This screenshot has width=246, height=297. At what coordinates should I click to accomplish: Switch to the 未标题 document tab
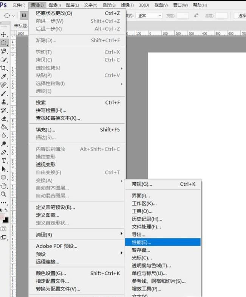[x=20, y=26]
